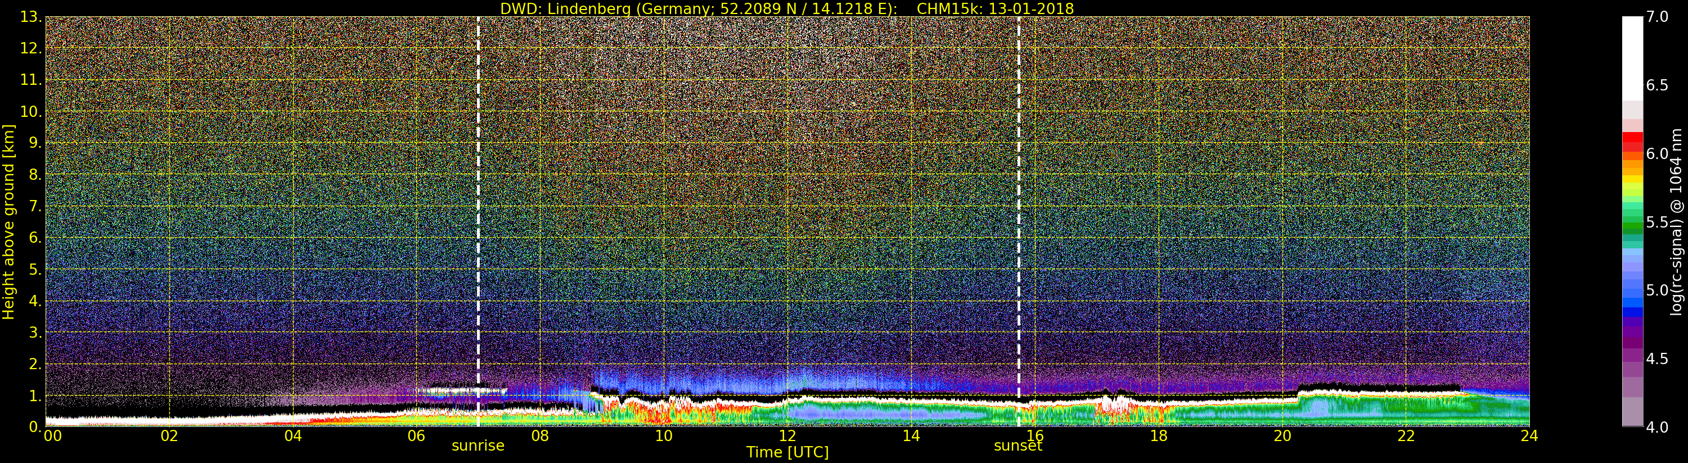Click the white top segment of the colorbar
Screen dimensions: 1688x463
coord(1632,58)
